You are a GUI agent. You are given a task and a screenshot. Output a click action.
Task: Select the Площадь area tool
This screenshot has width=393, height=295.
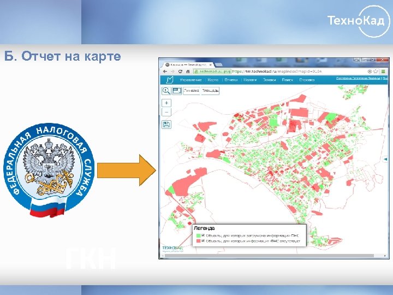[x=210, y=91]
